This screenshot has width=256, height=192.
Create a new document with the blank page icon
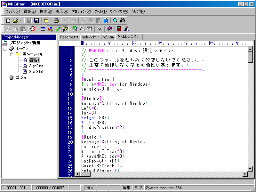(x=8, y=20)
